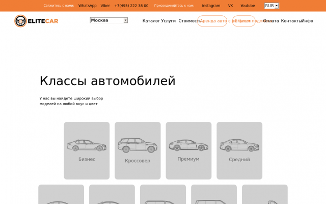Open the Кроссовер car class card

(x=138, y=150)
